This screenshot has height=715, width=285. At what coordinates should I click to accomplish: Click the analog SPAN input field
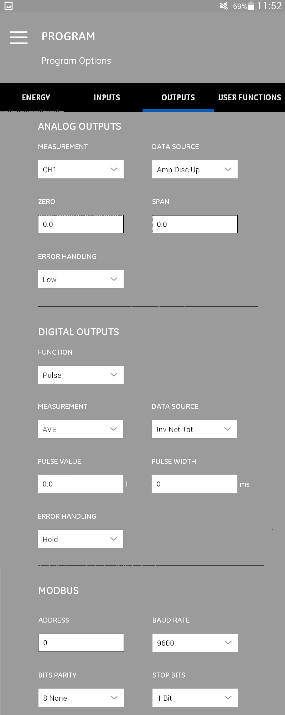click(195, 224)
